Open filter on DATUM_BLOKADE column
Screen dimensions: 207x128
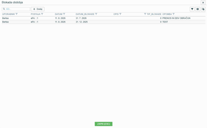pyautogui.click(x=96, y=14)
